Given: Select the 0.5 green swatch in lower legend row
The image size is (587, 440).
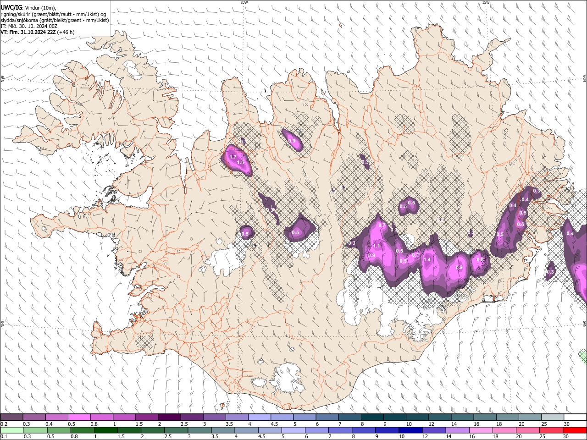Looking at the screenshot, I should (59, 430).
